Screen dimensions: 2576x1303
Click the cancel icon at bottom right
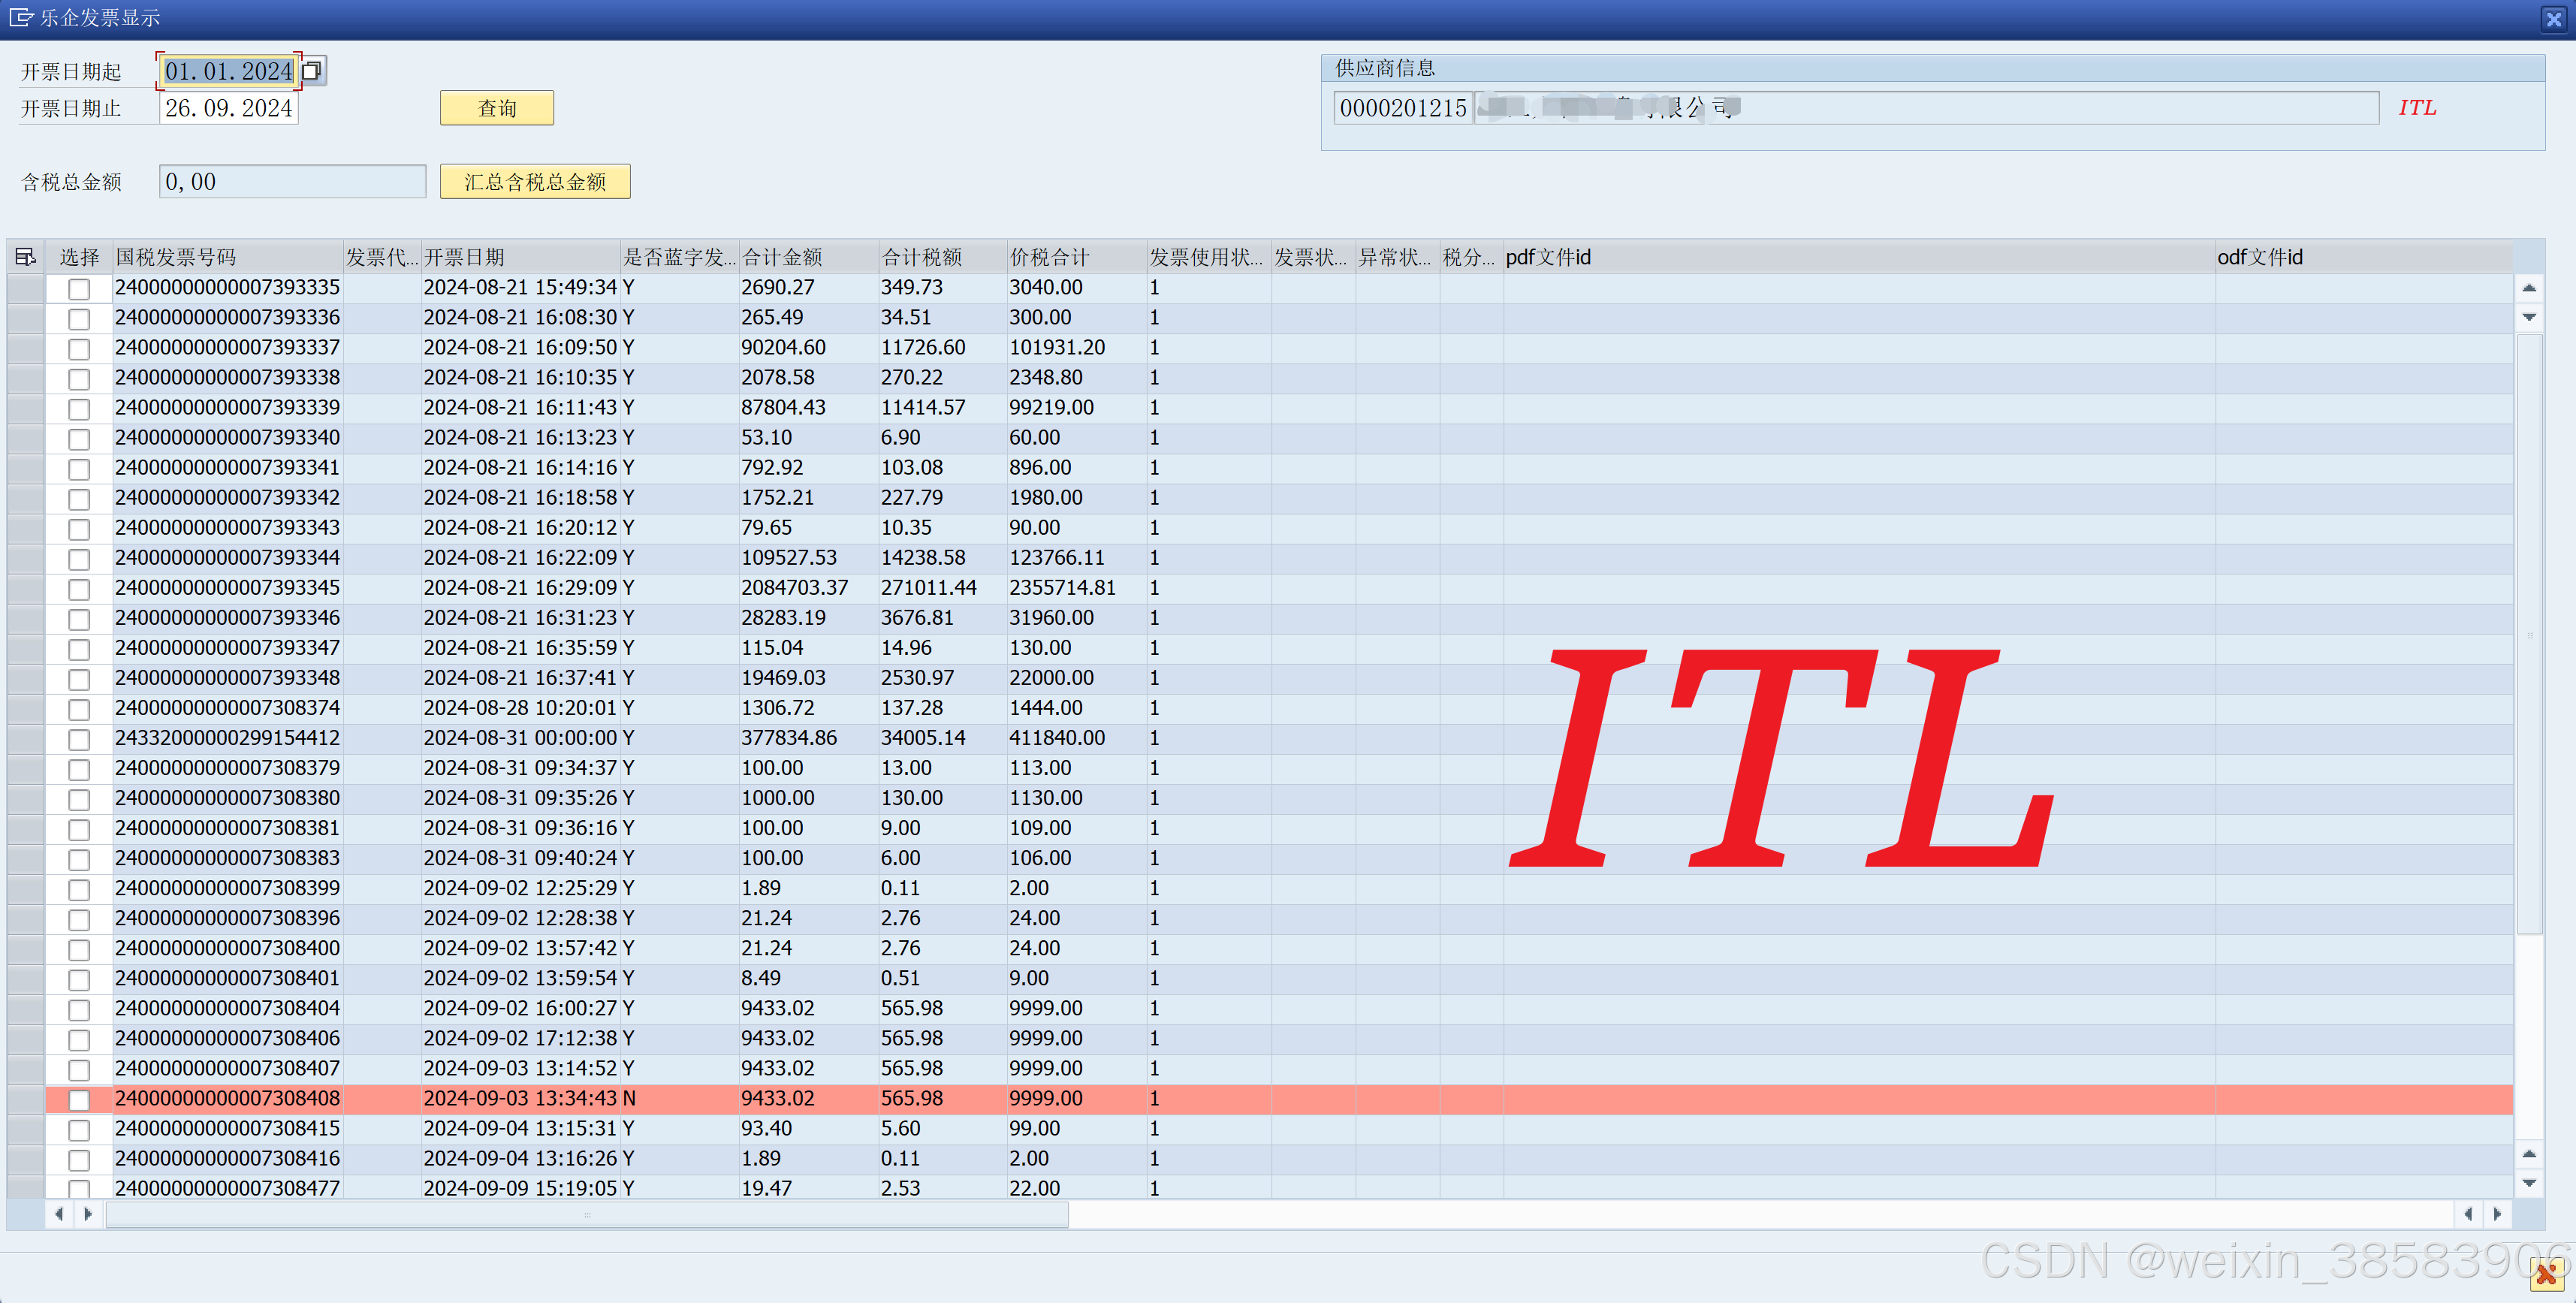pos(2546,1274)
